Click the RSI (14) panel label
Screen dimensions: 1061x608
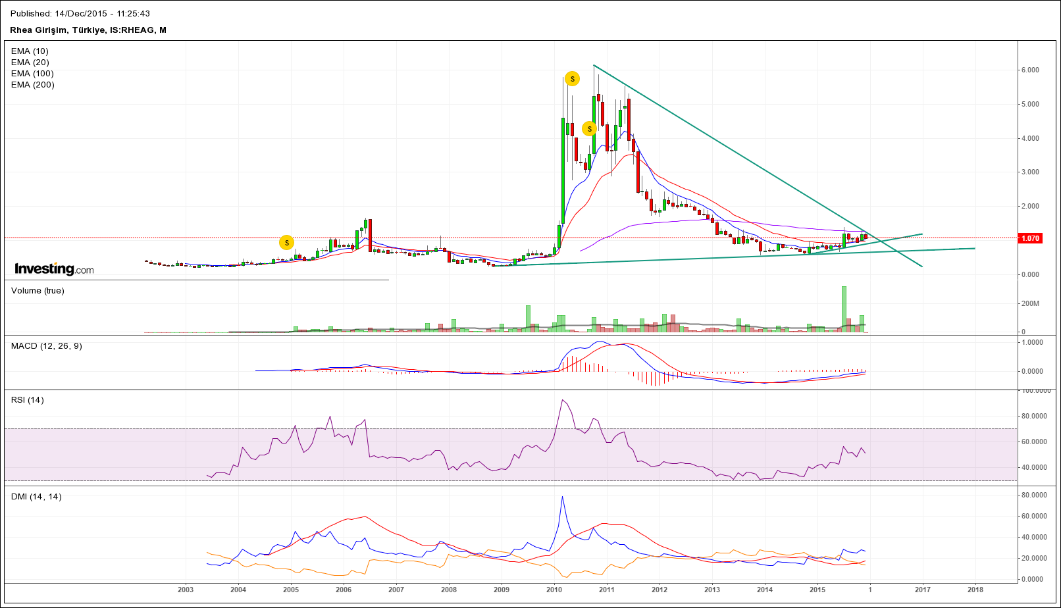coord(28,400)
